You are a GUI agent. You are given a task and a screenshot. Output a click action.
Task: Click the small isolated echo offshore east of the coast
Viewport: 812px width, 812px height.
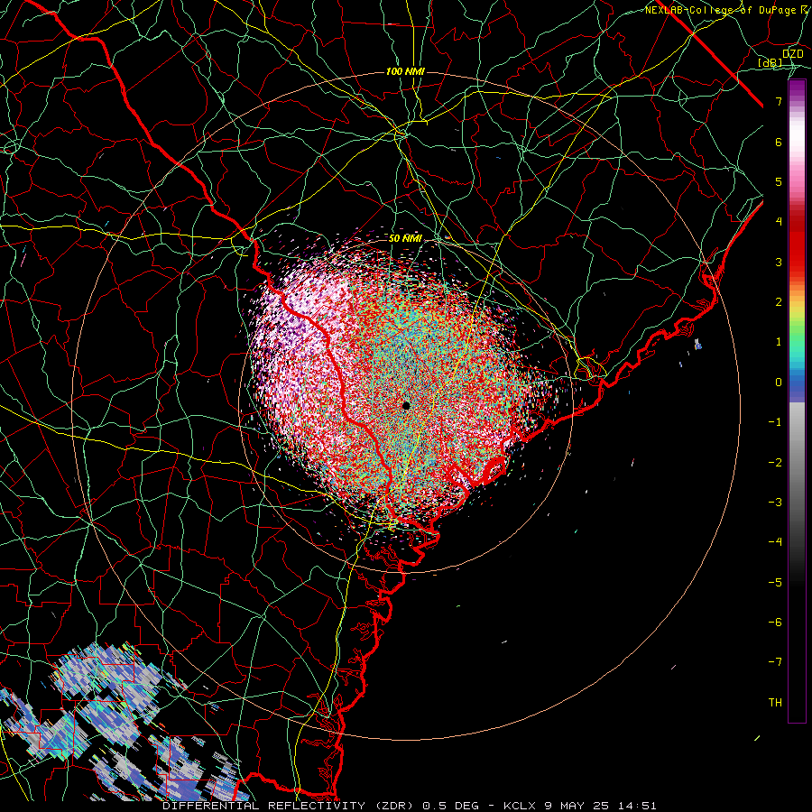[x=698, y=344]
